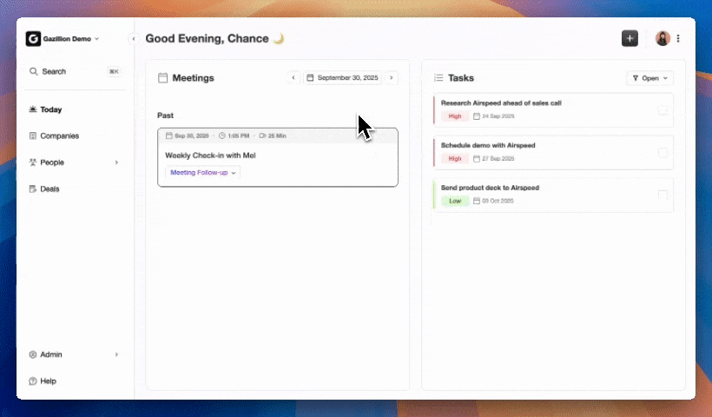Click the Gazillion logo icon

33,38
